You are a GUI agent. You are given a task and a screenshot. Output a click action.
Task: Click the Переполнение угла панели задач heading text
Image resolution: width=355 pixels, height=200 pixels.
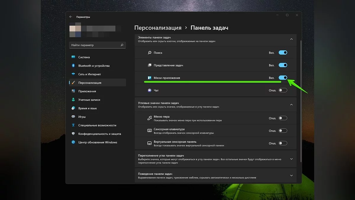pyautogui.click(x=161, y=156)
